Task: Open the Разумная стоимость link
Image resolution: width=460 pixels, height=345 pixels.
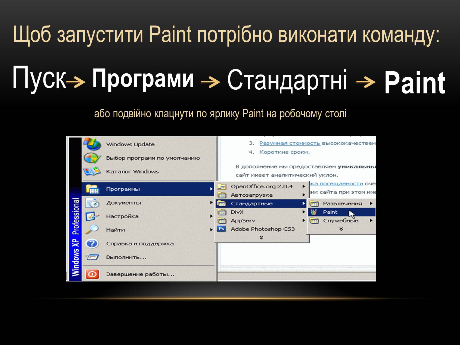Action: (290, 143)
